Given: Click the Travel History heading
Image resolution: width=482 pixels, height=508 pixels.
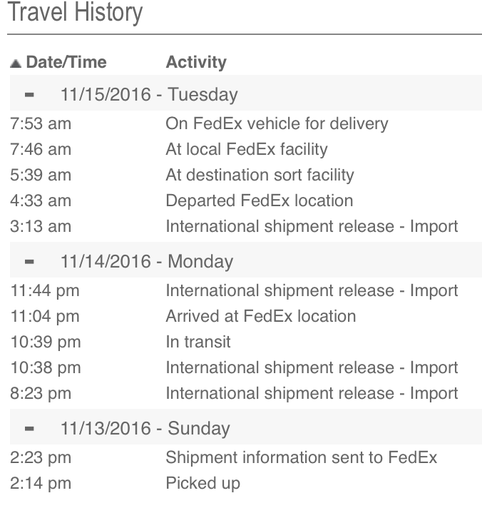Looking at the screenshot, I should (75, 12).
